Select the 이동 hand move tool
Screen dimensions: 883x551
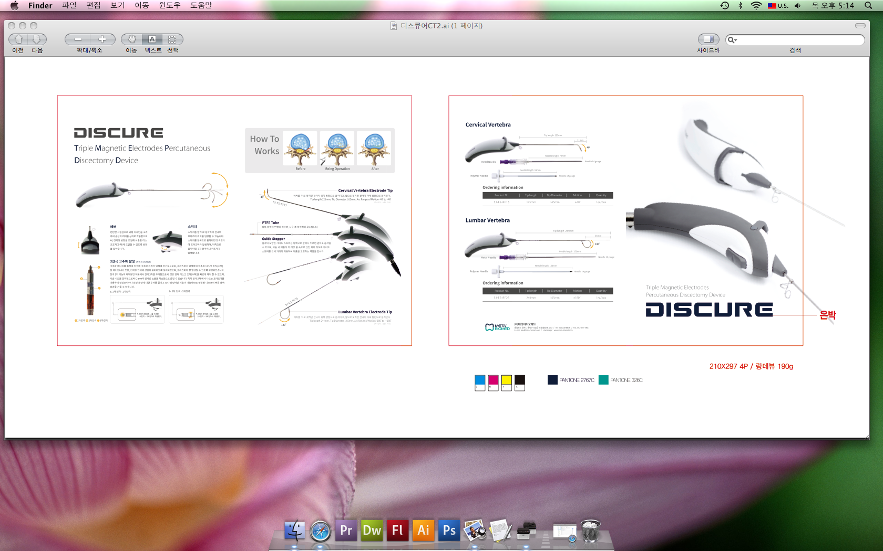(x=131, y=39)
